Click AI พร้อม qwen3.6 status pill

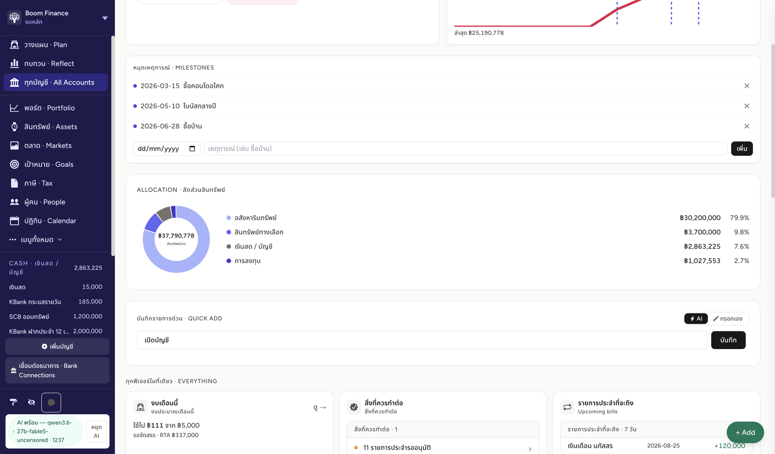click(x=45, y=431)
